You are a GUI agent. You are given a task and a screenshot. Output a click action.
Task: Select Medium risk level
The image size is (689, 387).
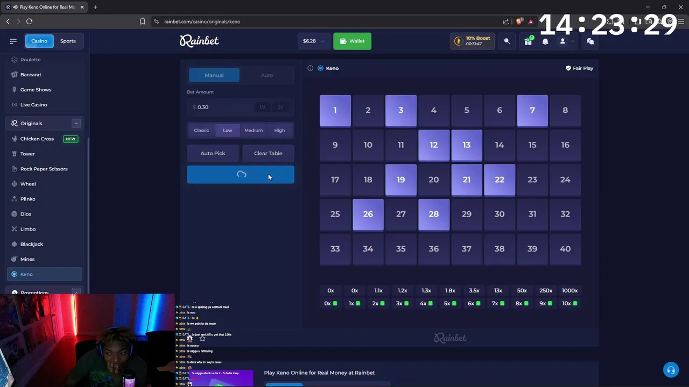254,130
